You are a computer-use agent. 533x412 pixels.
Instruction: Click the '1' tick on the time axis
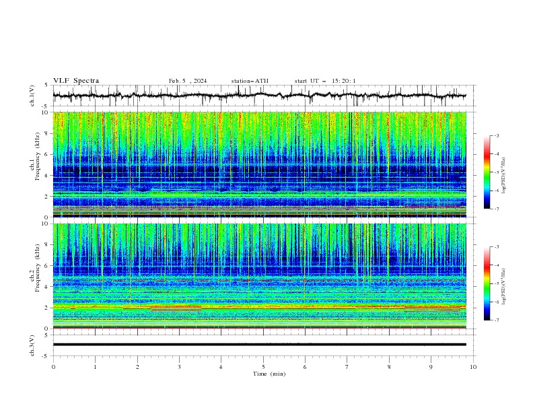click(95, 367)
